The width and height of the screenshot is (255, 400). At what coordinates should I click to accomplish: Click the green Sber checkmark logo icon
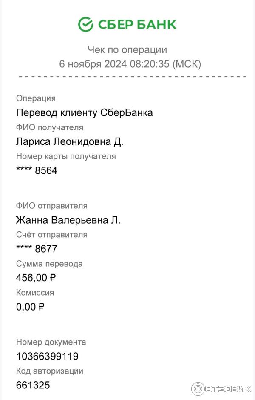point(85,24)
